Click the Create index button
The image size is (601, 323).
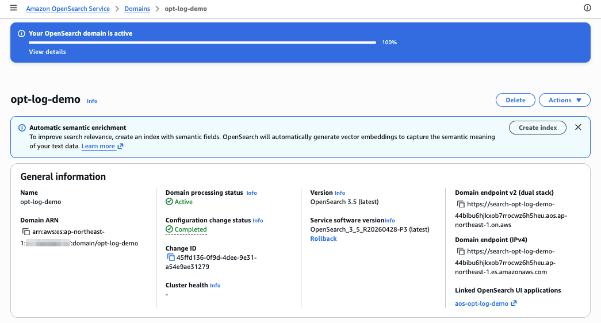pyautogui.click(x=537, y=128)
